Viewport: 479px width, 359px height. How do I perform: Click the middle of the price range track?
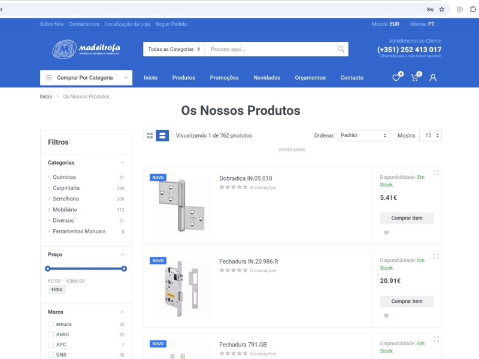[x=86, y=269]
